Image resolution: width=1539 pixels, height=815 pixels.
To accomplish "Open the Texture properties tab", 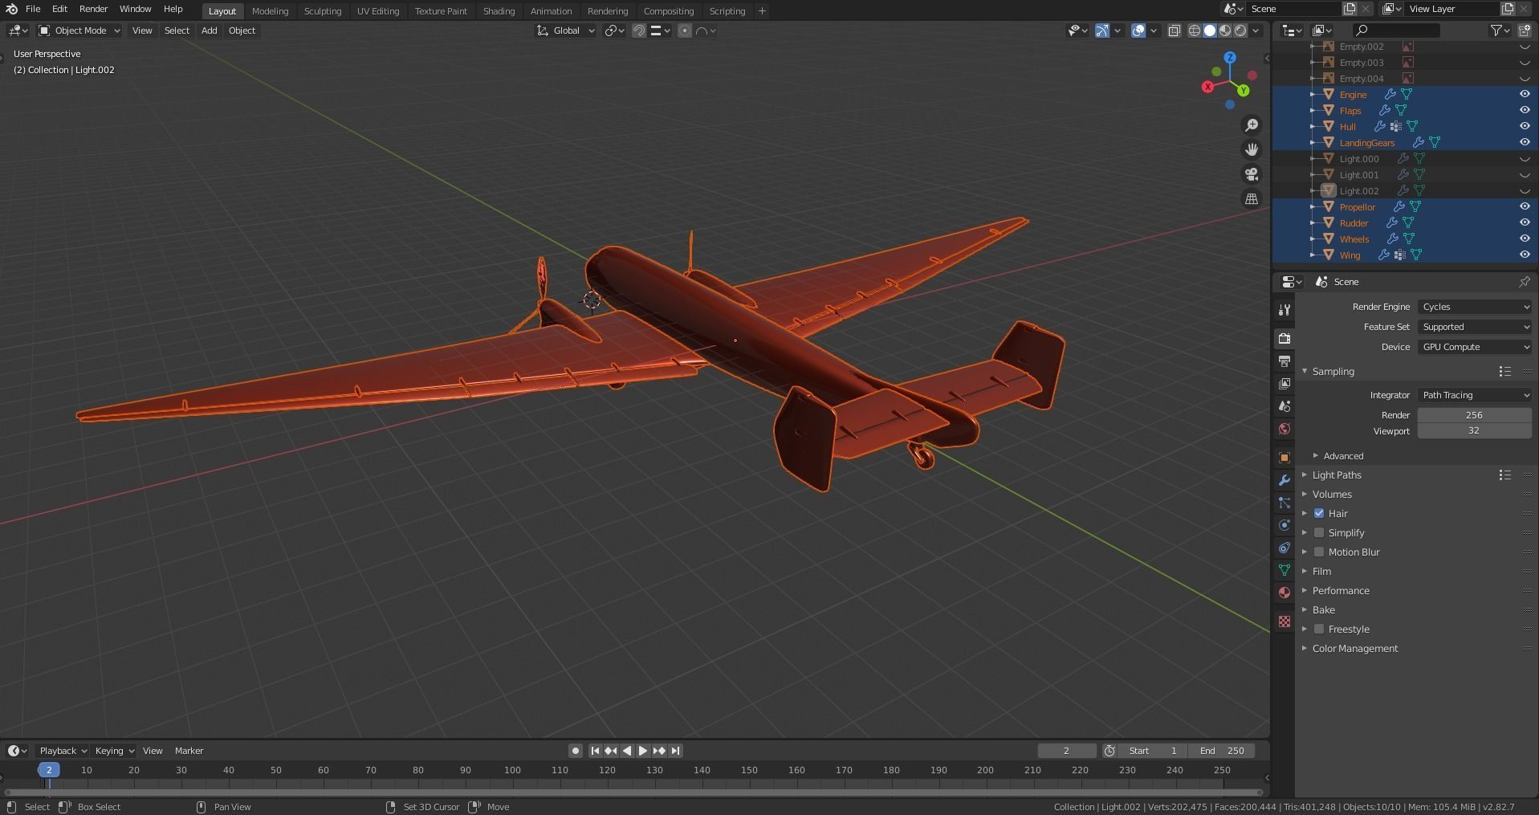I will click(x=1285, y=621).
